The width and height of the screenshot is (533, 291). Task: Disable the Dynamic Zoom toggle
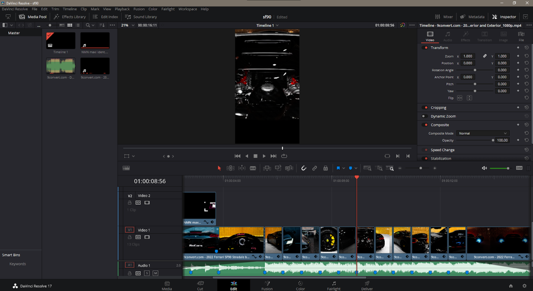pyautogui.click(x=424, y=116)
